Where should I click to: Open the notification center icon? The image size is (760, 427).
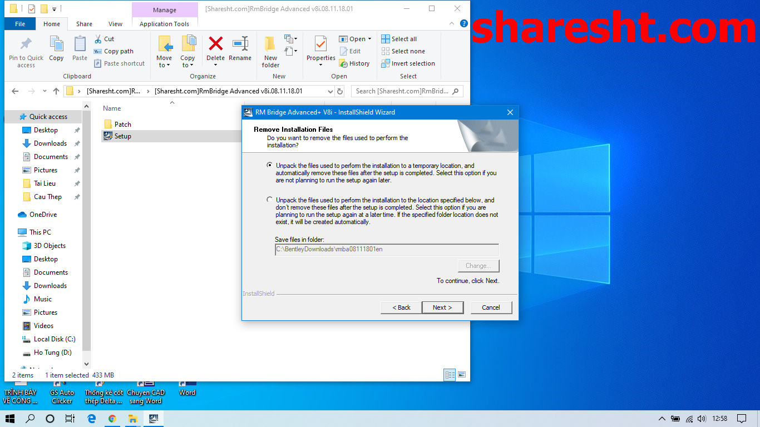742,419
